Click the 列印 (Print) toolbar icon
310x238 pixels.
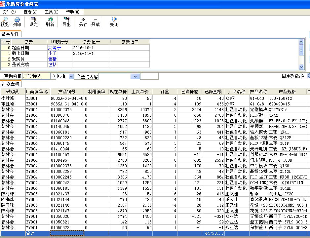(x=17, y=22)
